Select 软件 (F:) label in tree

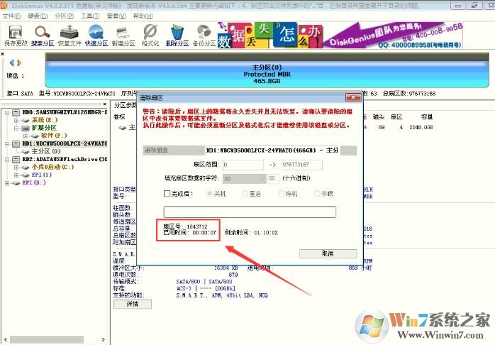(x=54, y=136)
